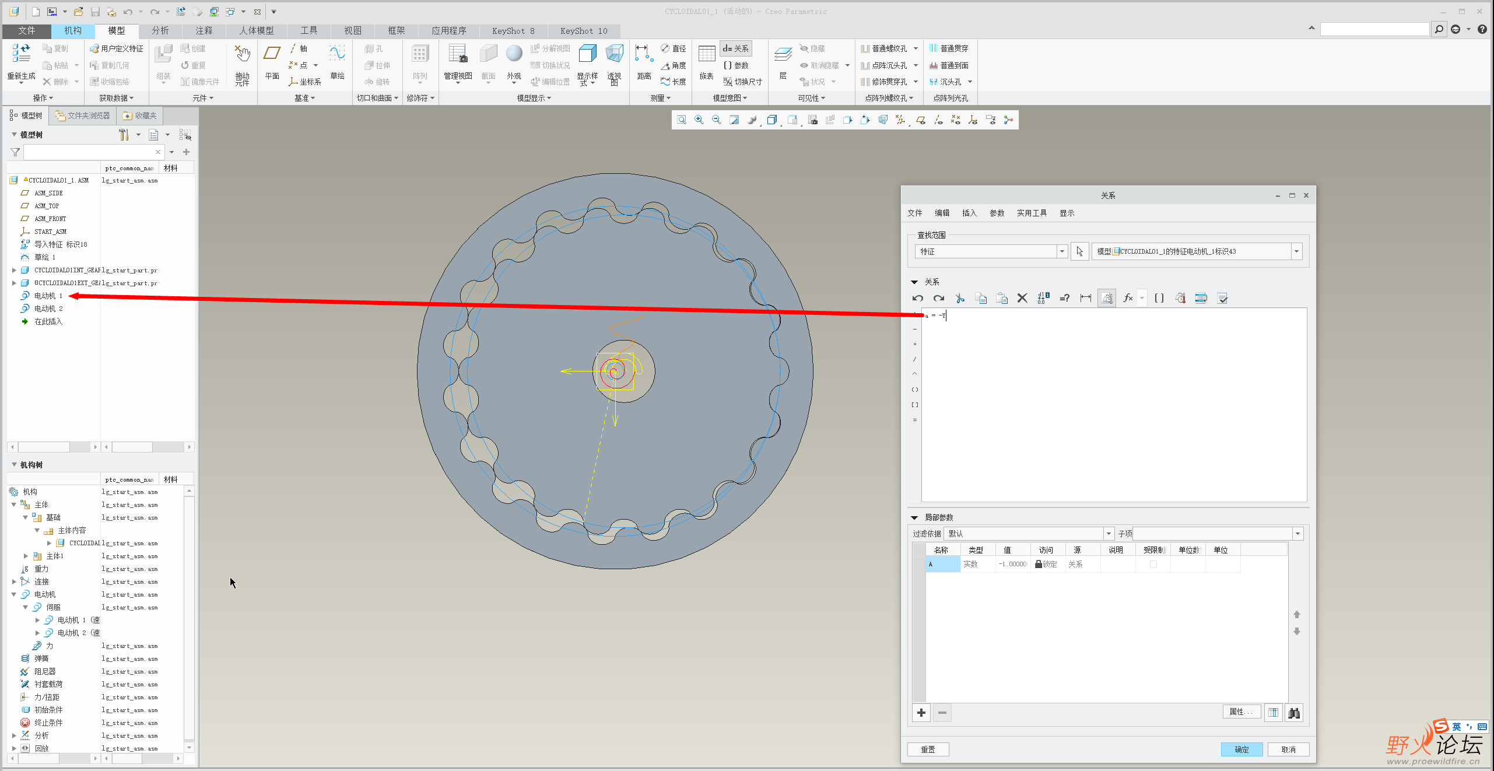Switch to the 机构 ribbon tab
Screen dimensions: 1494x771
[x=73, y=30]
